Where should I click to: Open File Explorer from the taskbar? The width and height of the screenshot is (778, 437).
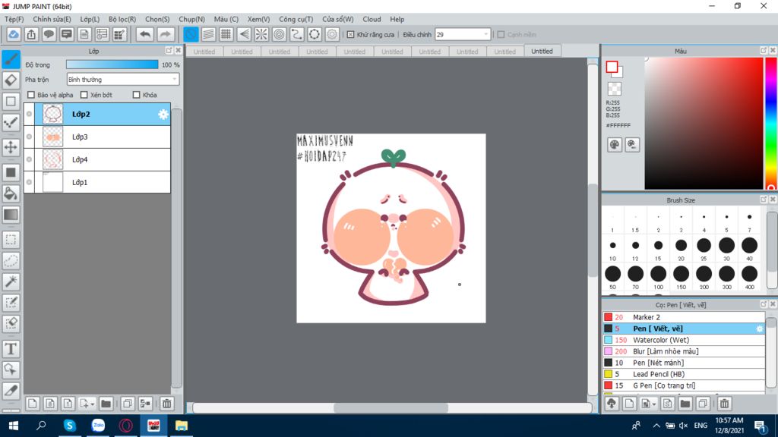[x=181, y=426]
